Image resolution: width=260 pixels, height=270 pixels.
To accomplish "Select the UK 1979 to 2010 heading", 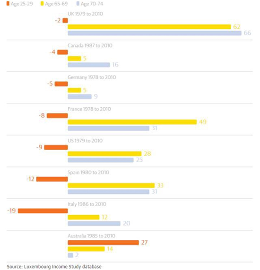I will pos(85,14).
